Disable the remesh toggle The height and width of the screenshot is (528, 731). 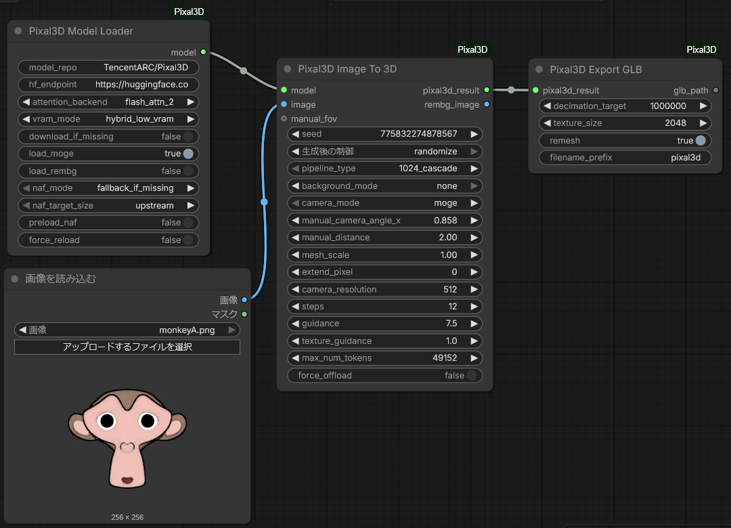[x=701, y=140]
